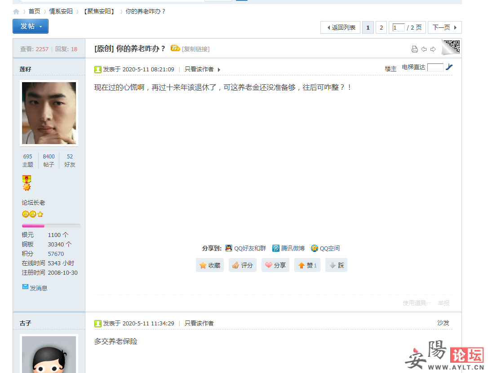Click the recommended badge icon beside title
The width and height of the screenshot is (488, 373).
pos(175,48)
